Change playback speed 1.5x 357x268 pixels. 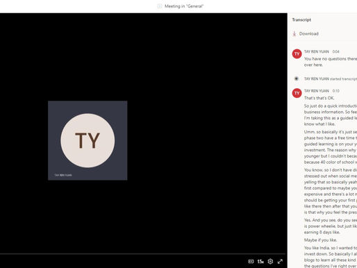click(260, 262)
